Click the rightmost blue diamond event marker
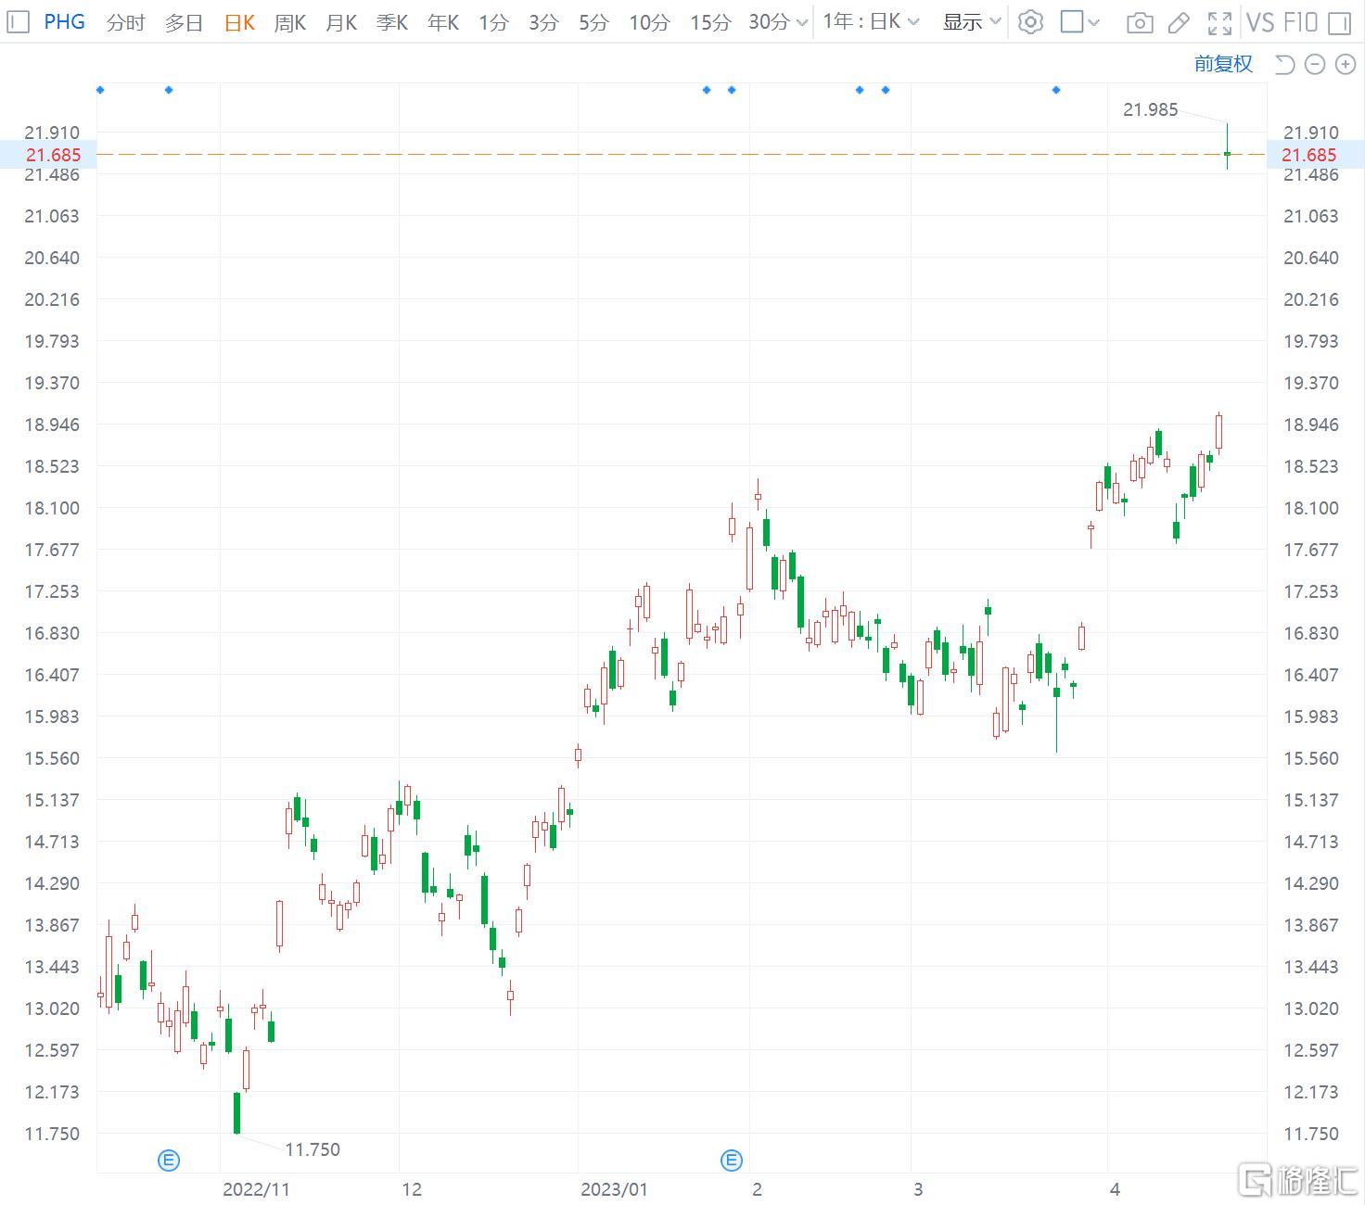 (x=1056, y=90)
